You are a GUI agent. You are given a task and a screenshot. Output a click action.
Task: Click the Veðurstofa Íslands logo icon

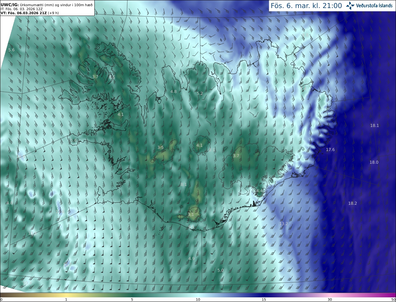click(350, 6)
